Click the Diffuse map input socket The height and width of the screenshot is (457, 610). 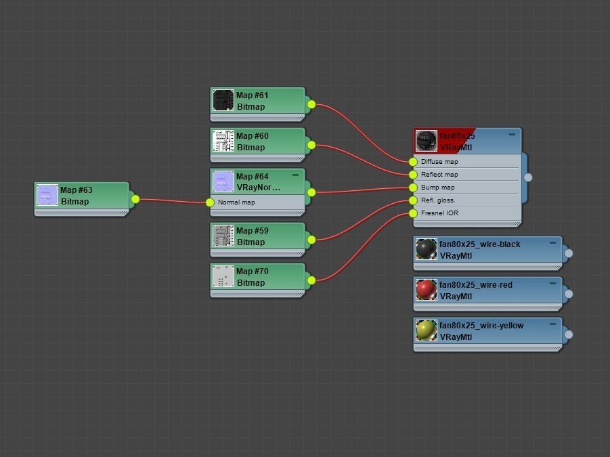pos(413,162)
